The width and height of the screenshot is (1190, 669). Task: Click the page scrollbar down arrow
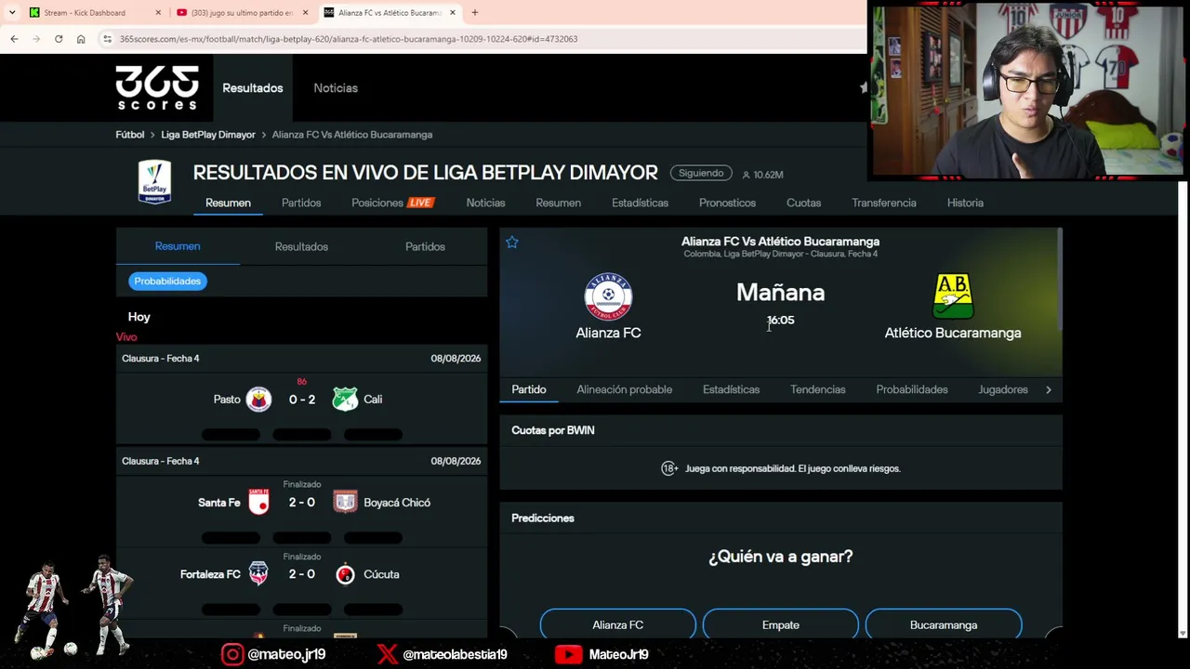pos(1183,633)
